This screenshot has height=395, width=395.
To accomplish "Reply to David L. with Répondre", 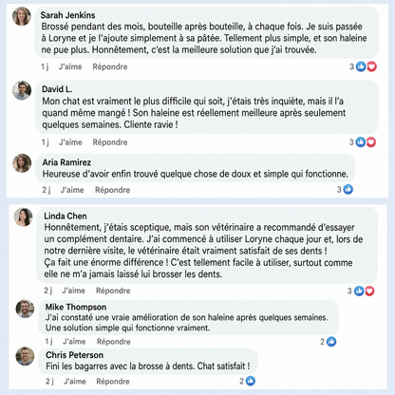I will (110, 142).
